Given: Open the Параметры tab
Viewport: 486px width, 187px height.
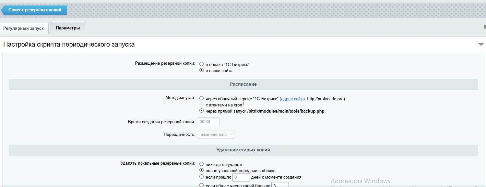Looking at the screenshot, I should tap(67, 28).
